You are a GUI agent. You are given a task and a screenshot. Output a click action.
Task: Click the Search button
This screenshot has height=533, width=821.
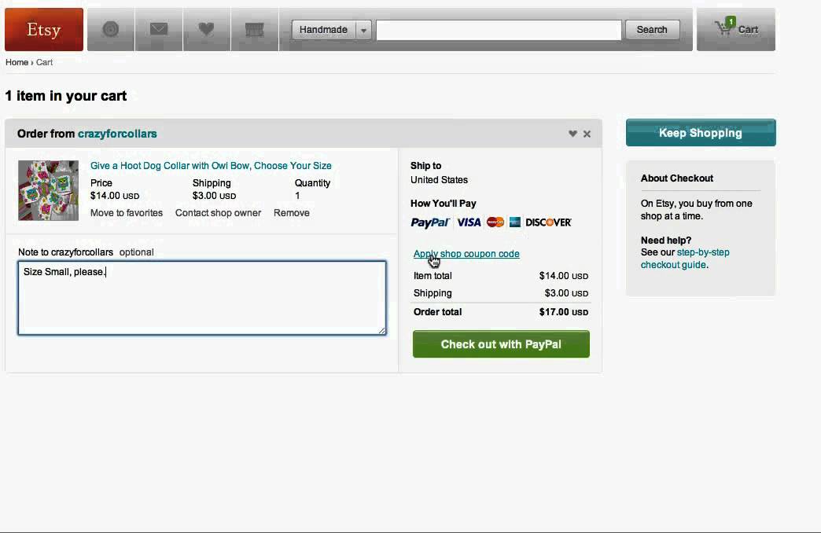652,30
